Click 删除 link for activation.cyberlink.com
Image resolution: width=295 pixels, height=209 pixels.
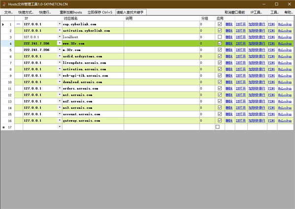(x=229, y=30)
